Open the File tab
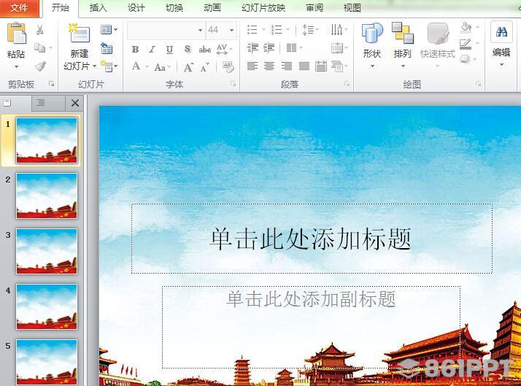521x386 pixels. 19,8
